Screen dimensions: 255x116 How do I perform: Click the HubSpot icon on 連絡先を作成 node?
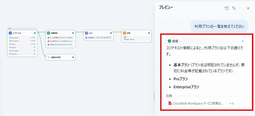[x=49, y=57]
